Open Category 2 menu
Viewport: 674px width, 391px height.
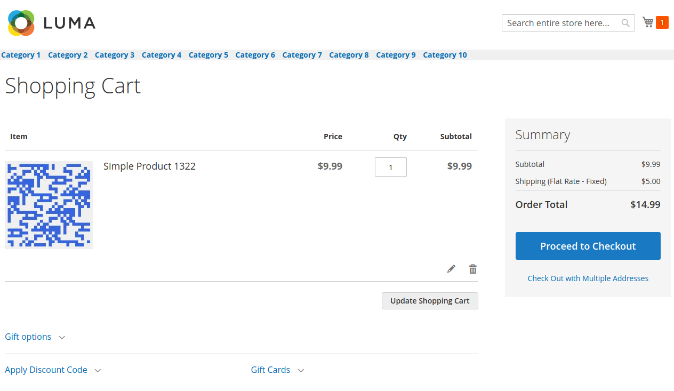[68, 55]
